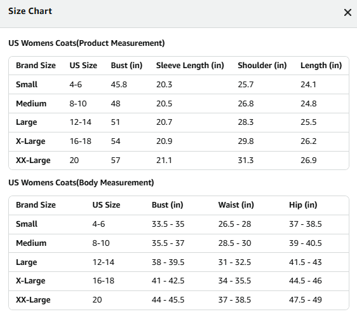Image resolution: width=357 pixels, height=314 pixels.
Task: Select Medium row in Body Measurement table
Action: point(178,243)
